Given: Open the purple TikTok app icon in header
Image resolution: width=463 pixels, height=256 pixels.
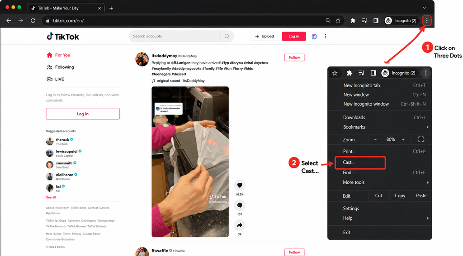Looking at the screenshot, I should 314,36.
